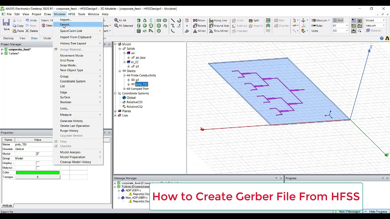Select the Draw Regular Polygon hexagon icon
This screenshot has width=390, height=219.
[159, 31]
